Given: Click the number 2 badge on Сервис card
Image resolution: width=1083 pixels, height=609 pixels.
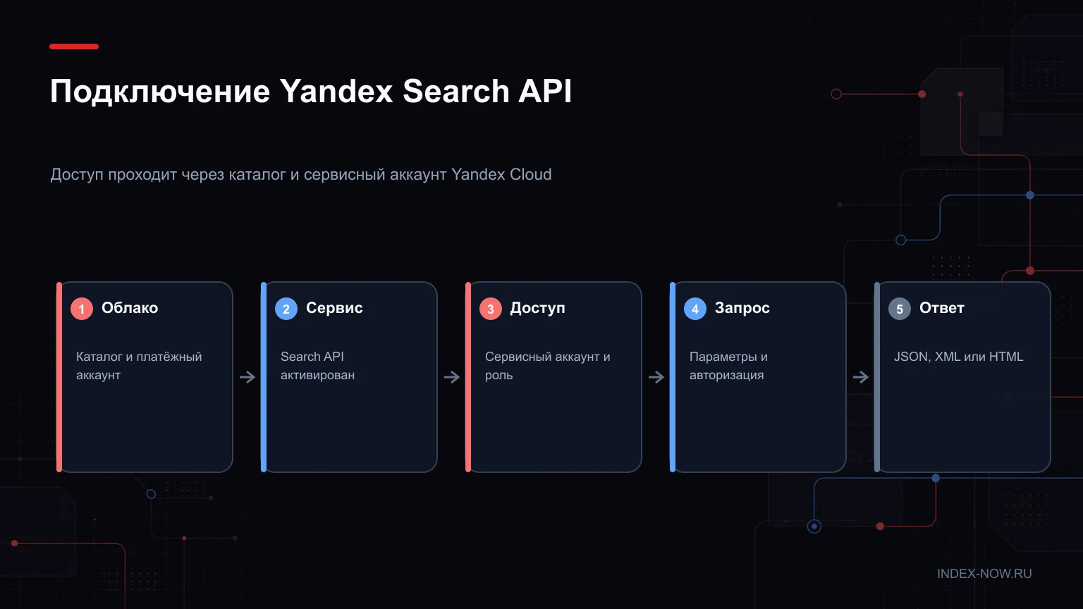Looking at the screenshot, I should tap(286, 309).
